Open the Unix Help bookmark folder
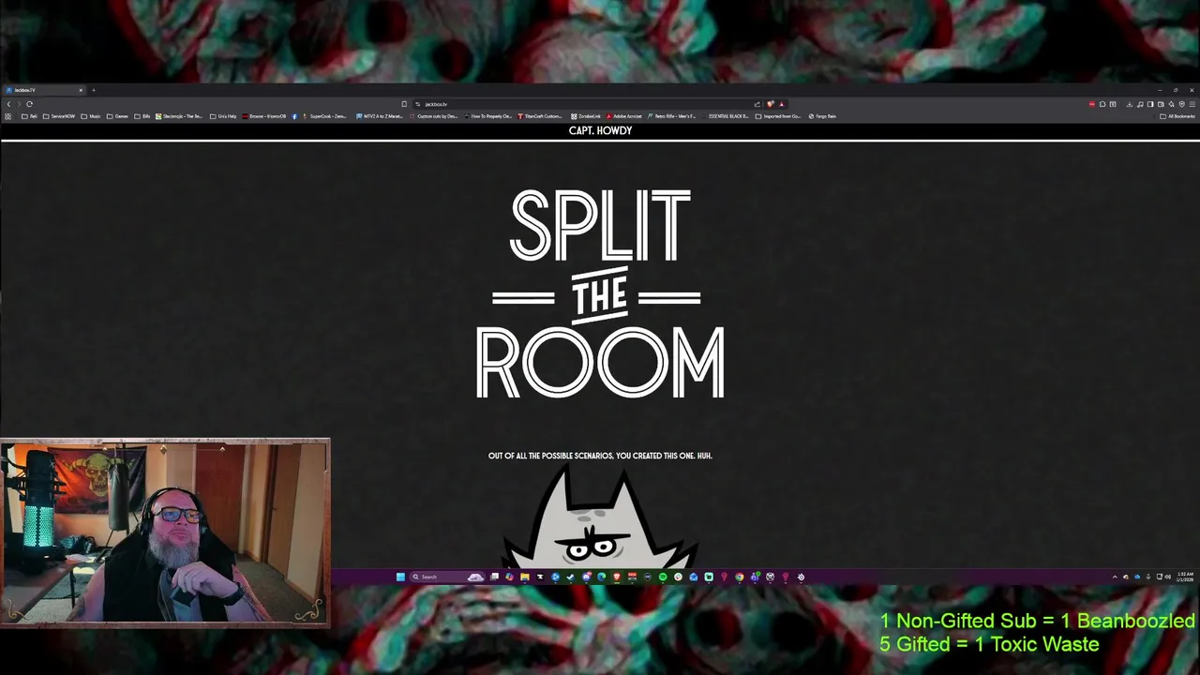 coord(223,116)
